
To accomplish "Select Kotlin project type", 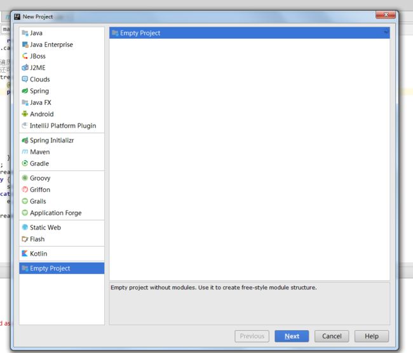I will (62, 254).
